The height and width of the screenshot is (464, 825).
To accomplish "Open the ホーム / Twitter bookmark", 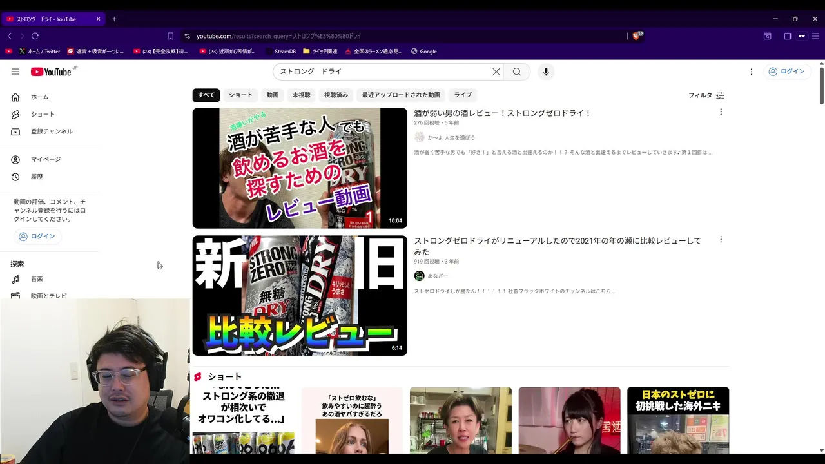I will pyautogui.click(x=39, y=52).
